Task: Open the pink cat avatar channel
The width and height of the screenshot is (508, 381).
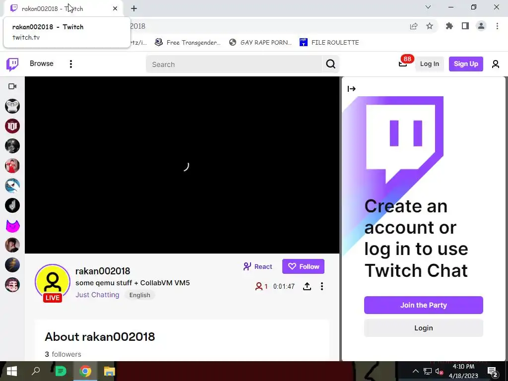Action: point(12,226)
